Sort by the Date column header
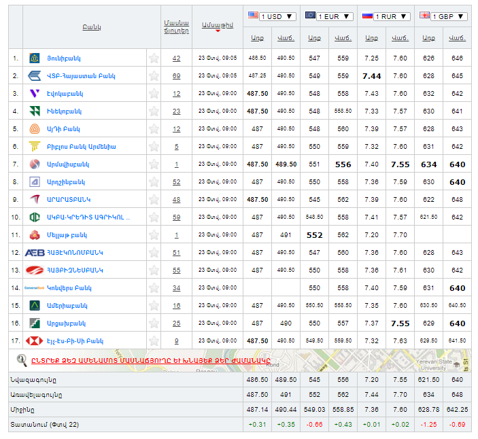Image resolution: width=478 pixels, height=439 pixels. 217,24
